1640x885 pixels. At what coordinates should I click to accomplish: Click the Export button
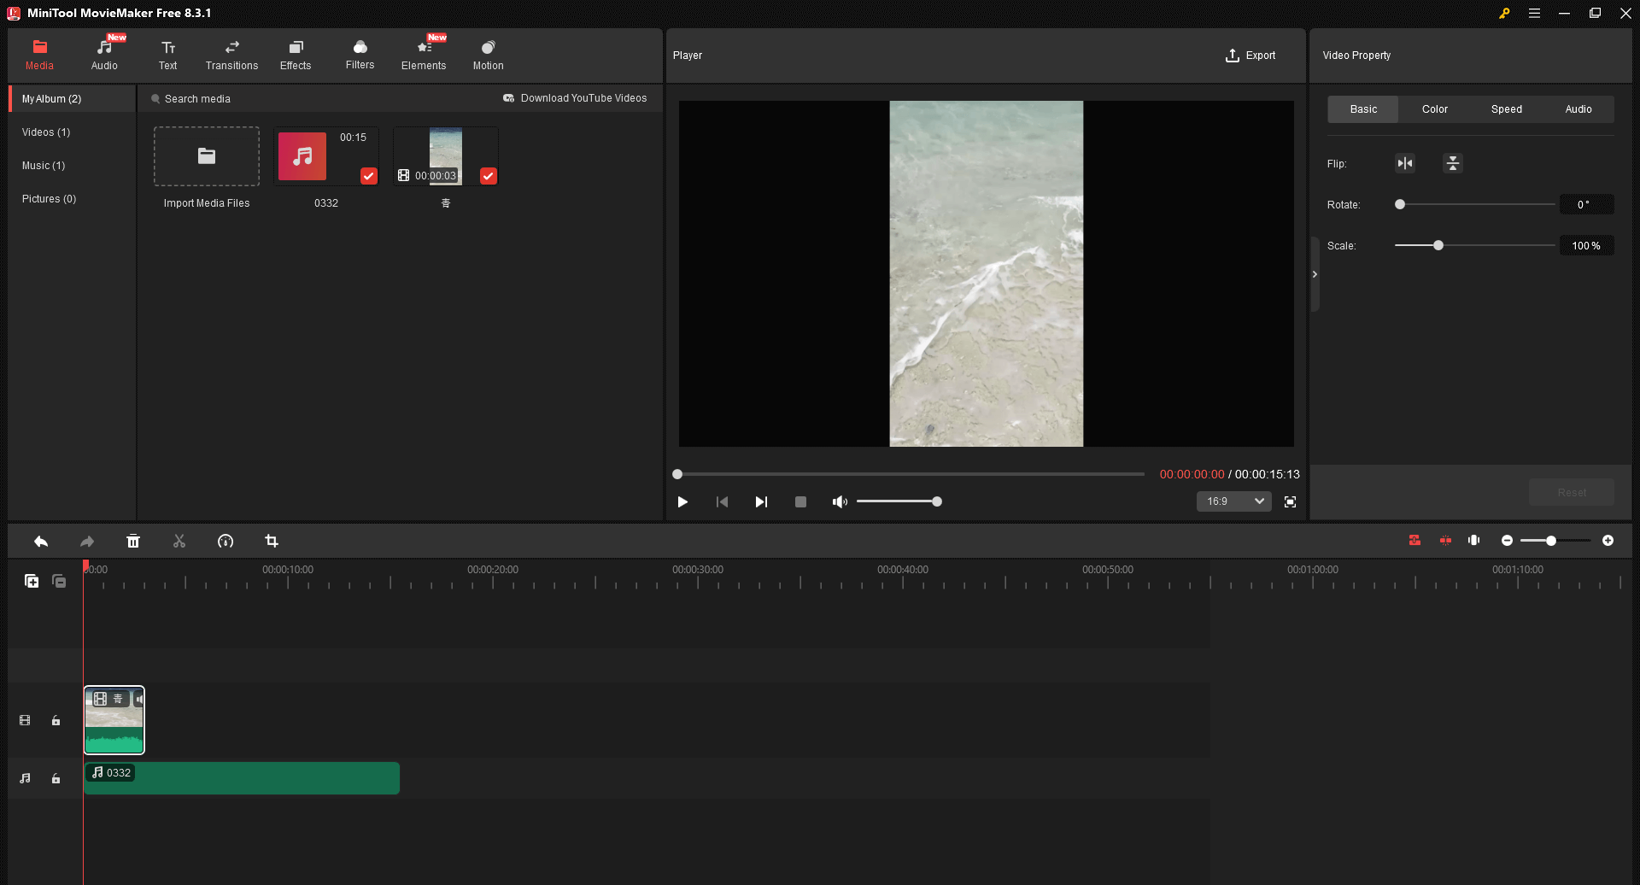[1250, 56]
